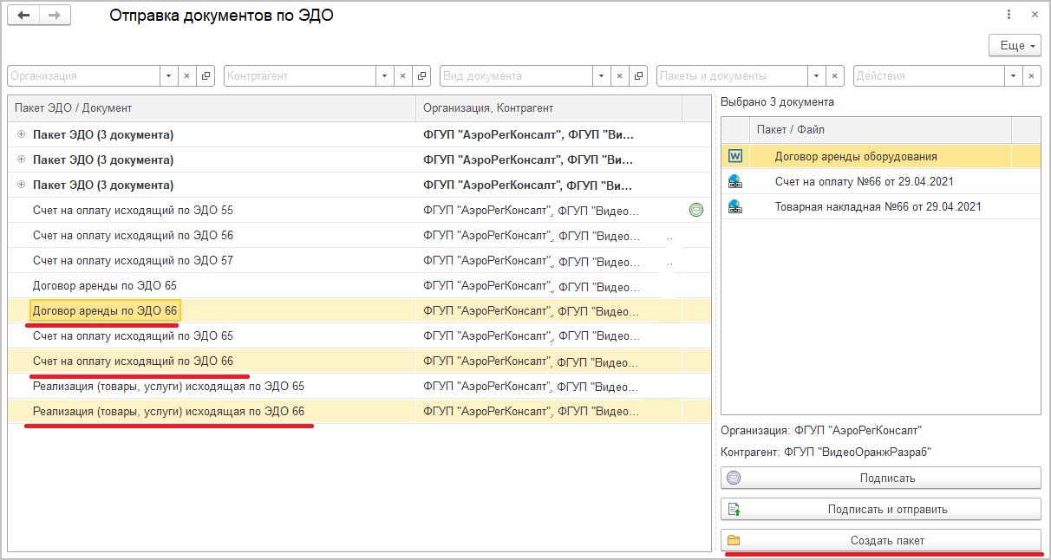Screen dimensions: 1051x560
Task: Select Счет на оплату исходящий по ЭДО 55
Action: point(133,210)
